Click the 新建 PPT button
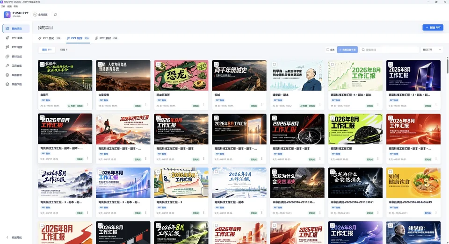The height and width of the screenshot is (244, 449). tap(433, 28)
